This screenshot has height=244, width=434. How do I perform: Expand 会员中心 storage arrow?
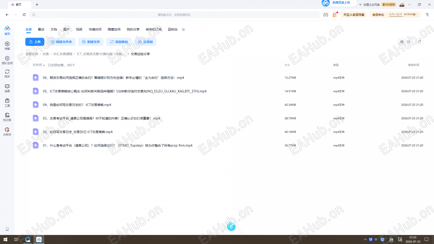coord(417,14)
